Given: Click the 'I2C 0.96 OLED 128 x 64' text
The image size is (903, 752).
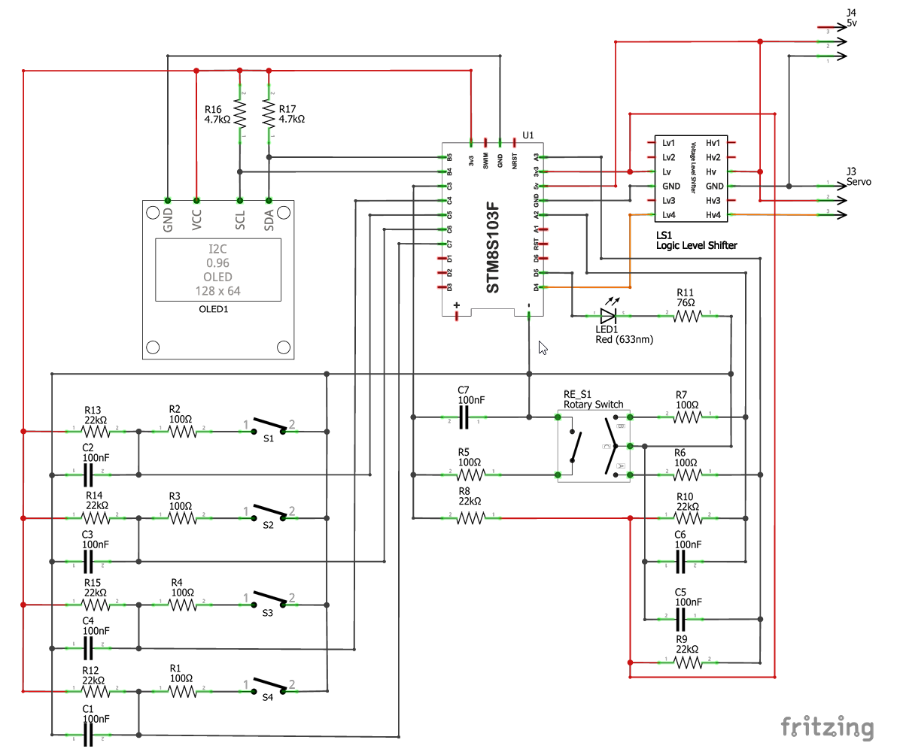Looking at the screenshot, I should tap(218, 269).
